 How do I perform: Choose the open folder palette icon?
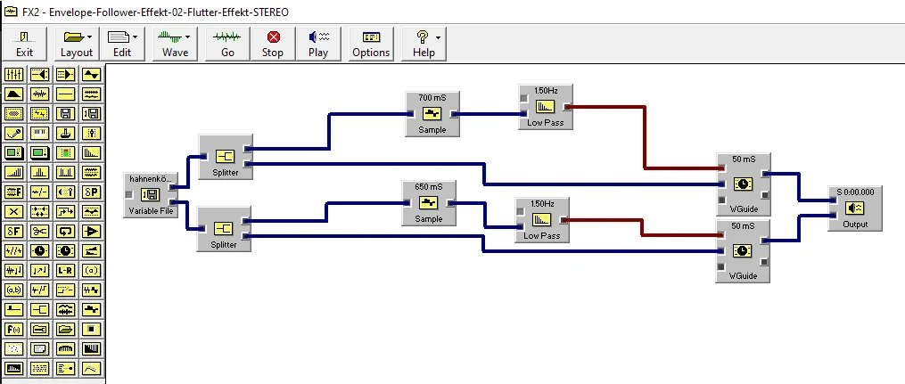[66, 330]
